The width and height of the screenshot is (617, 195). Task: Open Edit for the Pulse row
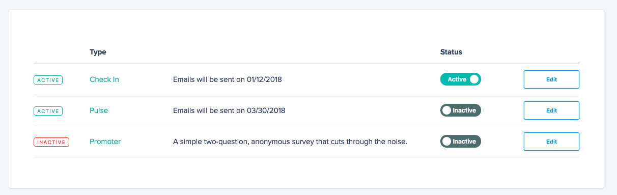(551, 110)
